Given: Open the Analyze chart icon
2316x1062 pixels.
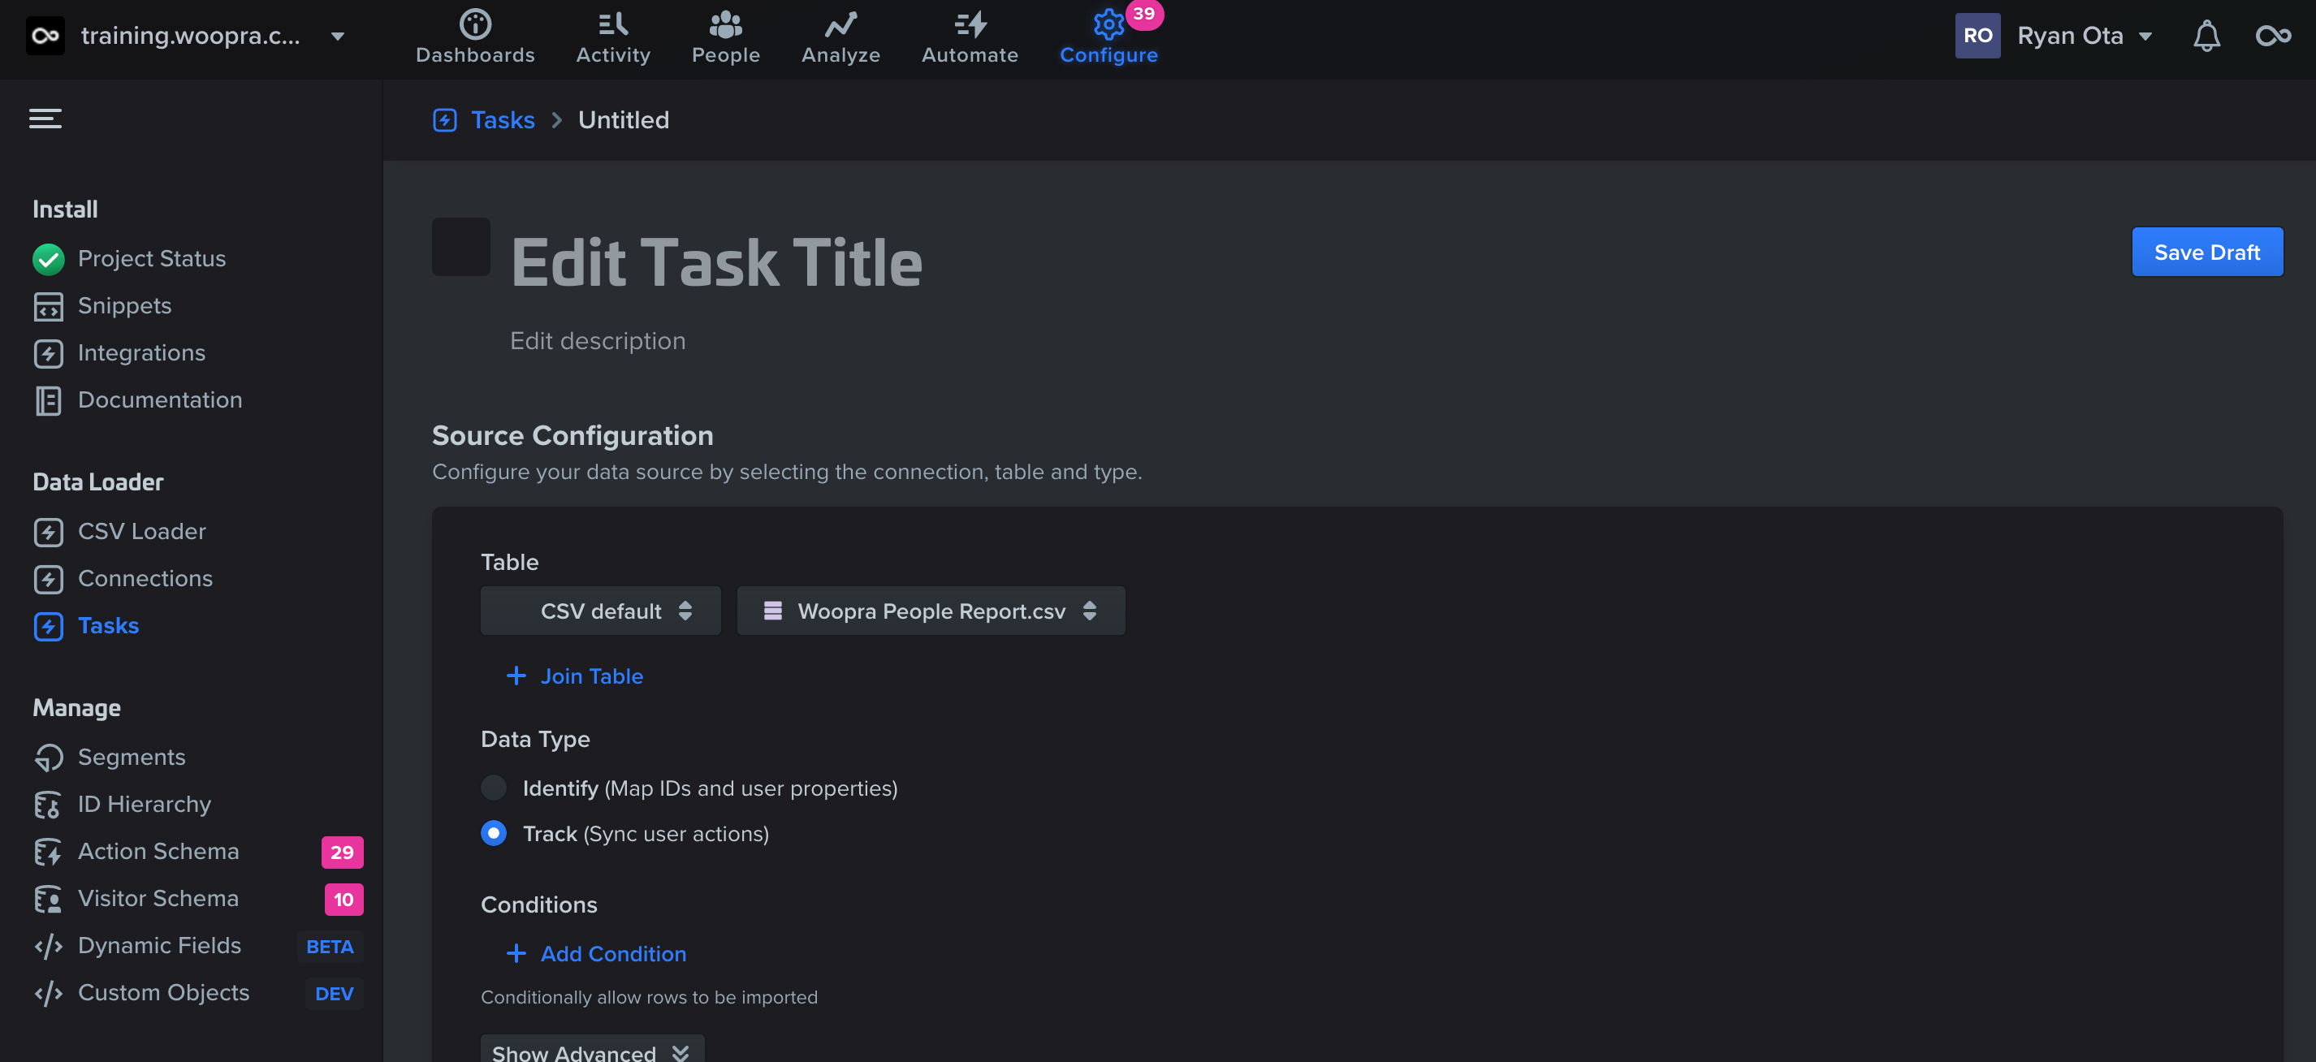Looking at the screenshot, I should click(840, 24).
